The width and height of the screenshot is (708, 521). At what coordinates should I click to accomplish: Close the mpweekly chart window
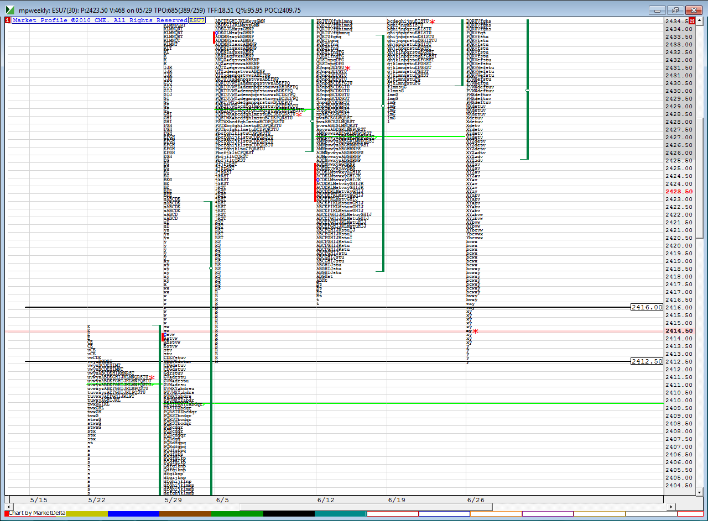(694, 10)
